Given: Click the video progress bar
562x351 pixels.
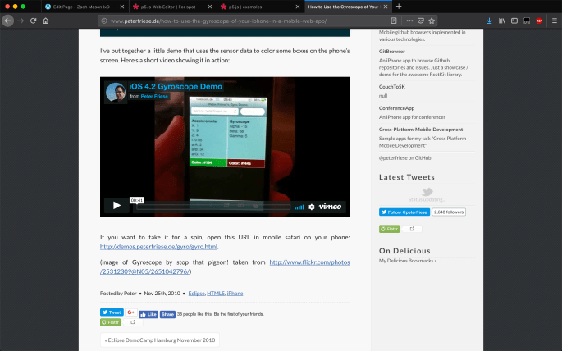Looking at the screenshot, I should point(213,207).
